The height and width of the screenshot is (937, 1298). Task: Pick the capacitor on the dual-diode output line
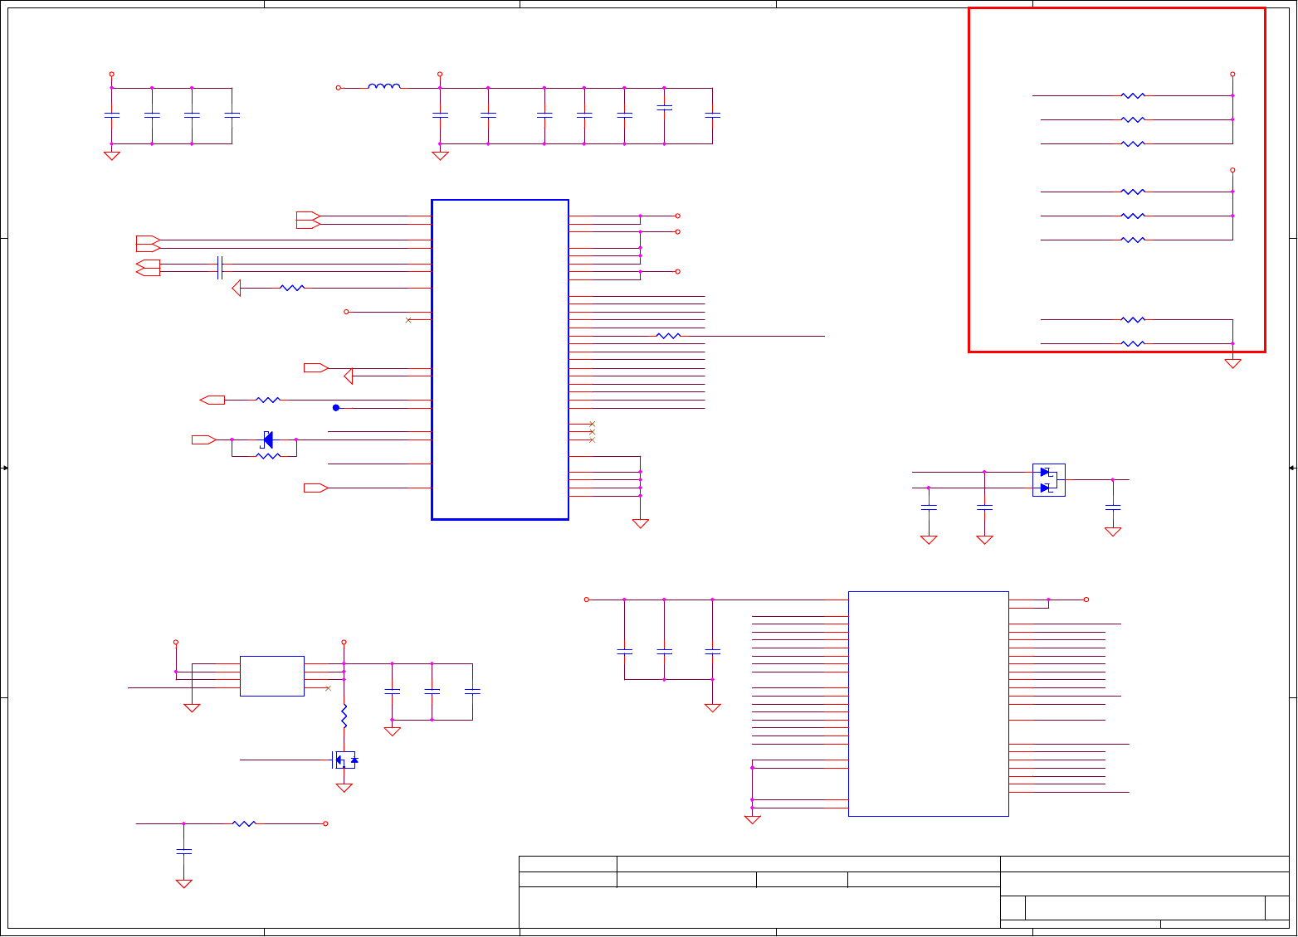[x=1113, y=507]
